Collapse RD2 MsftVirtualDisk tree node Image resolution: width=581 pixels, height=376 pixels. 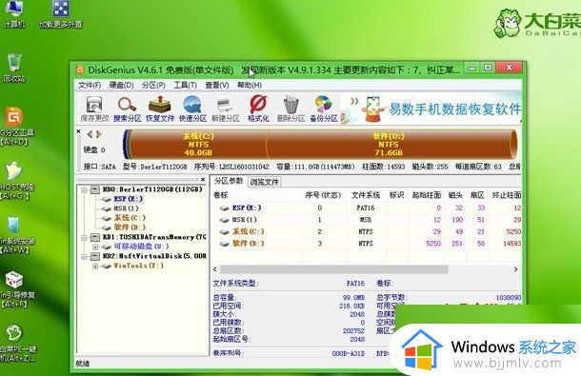(x=84, y=256)
